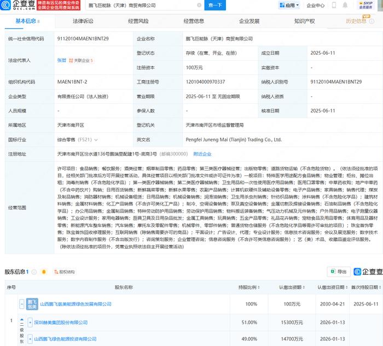Image resolution: width=383 pixels, height=346 pixels.
Task: Open the 股权结构 chart button
Action: click(x=64, y=272)
